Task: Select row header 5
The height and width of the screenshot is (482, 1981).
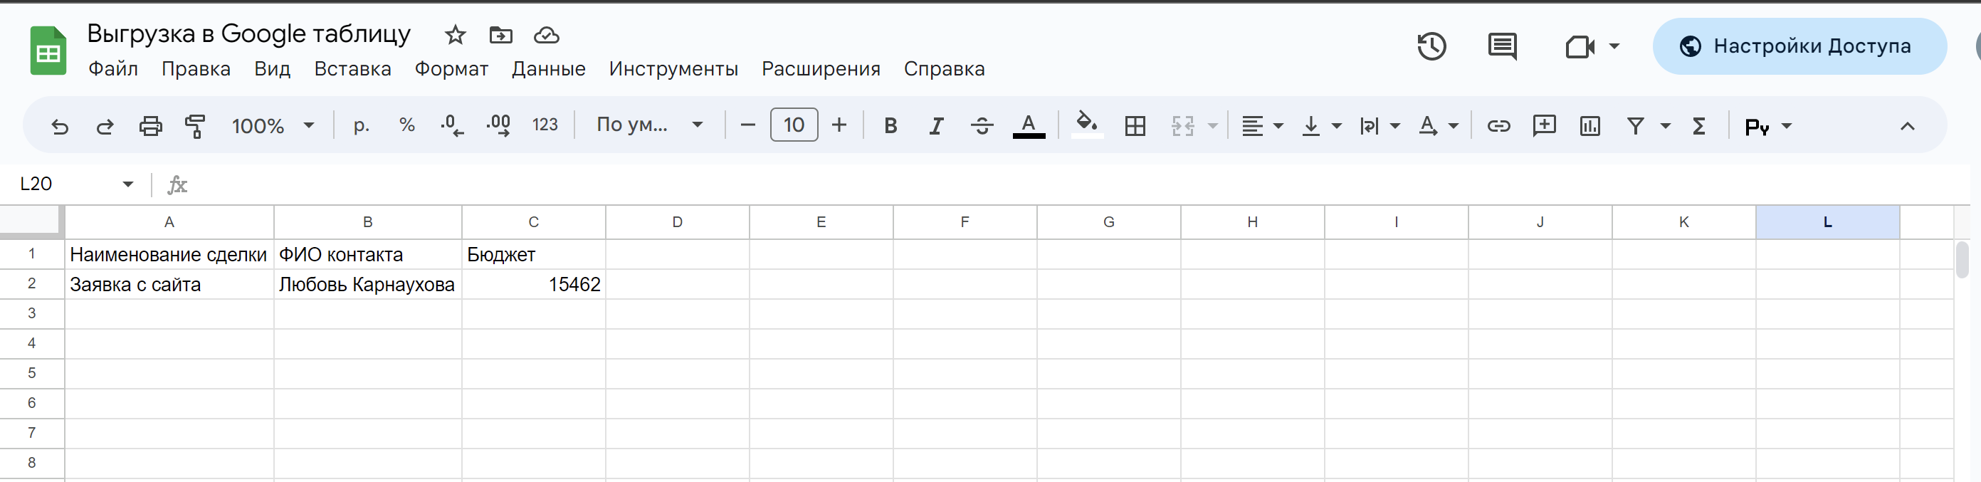Action: 31,373
